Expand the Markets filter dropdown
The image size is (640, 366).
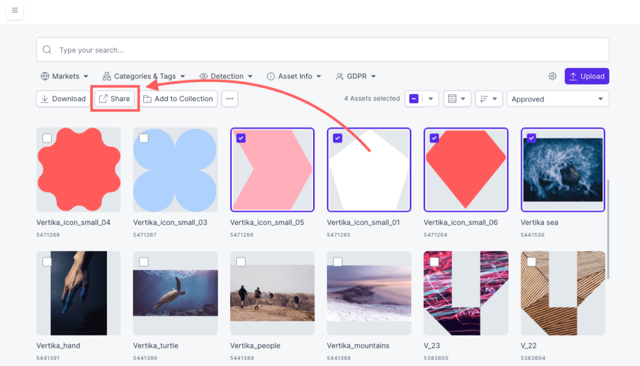[64, 76]
